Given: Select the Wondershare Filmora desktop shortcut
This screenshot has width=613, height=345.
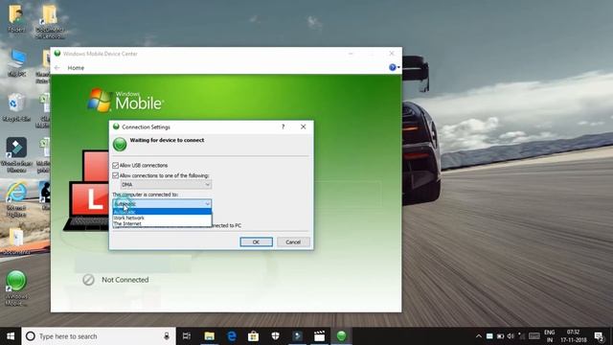Looking at the screenshot, I should 16,155.
